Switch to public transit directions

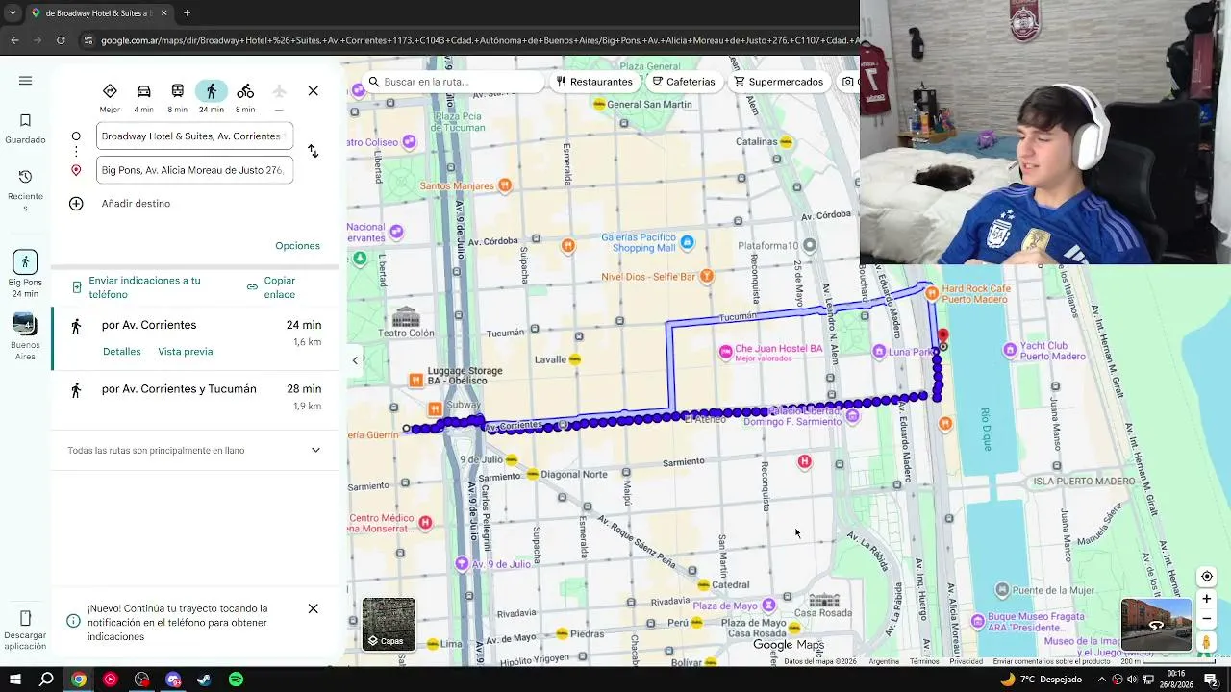[177, 97]
